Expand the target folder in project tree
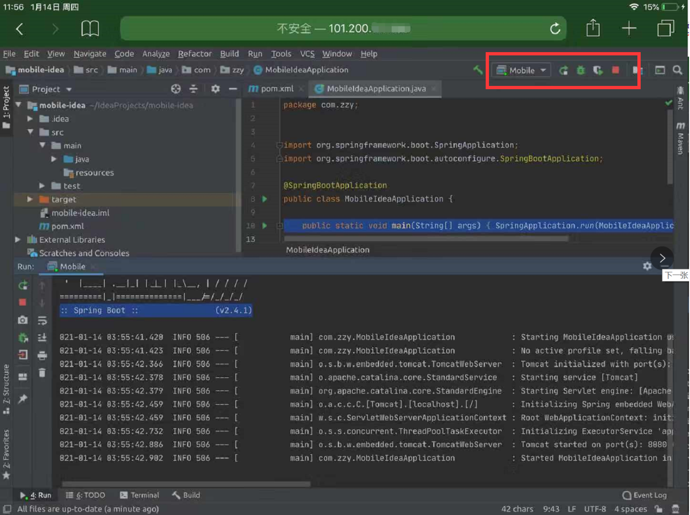690x515 pixels. [x=30, y=199]
